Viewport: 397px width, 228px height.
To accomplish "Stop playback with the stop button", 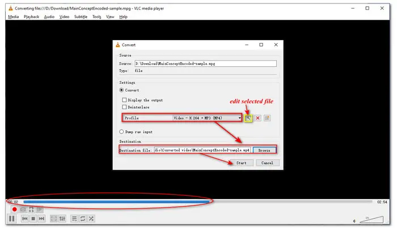I will (33, 218).
